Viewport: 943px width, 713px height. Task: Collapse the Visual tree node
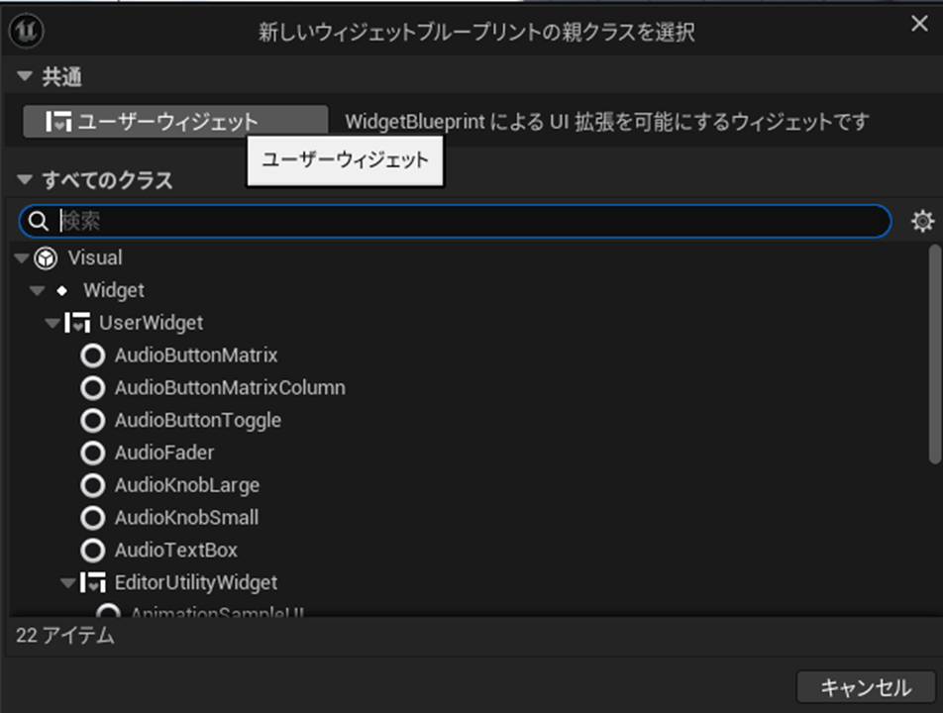(x=22, y=258)
